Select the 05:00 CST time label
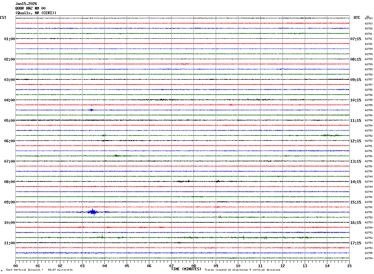 (9, 121)
